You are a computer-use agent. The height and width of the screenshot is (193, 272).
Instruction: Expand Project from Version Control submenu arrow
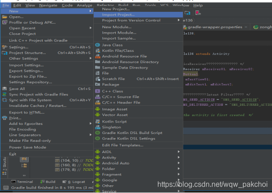[178, 20]
